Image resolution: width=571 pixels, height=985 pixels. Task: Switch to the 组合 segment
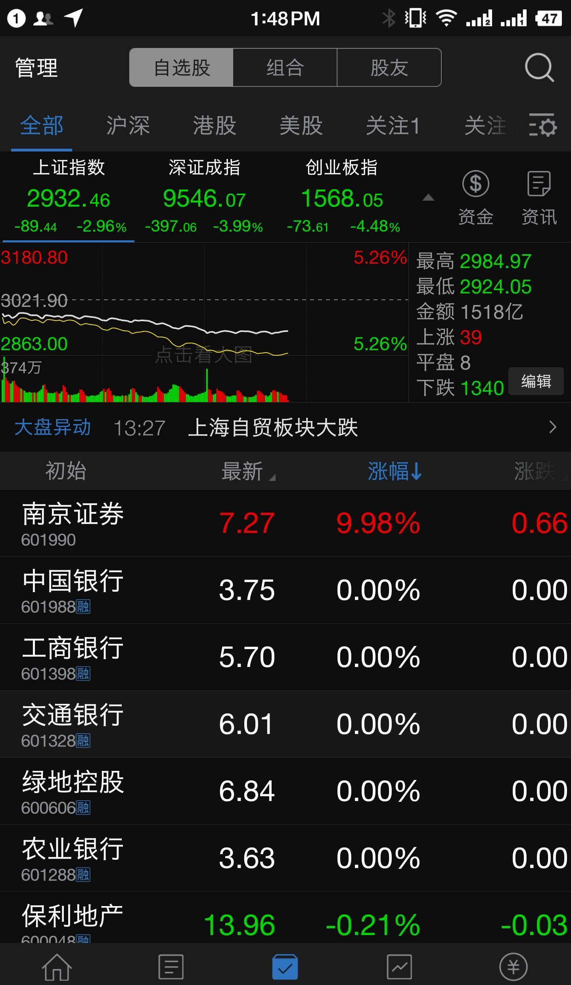285,67
